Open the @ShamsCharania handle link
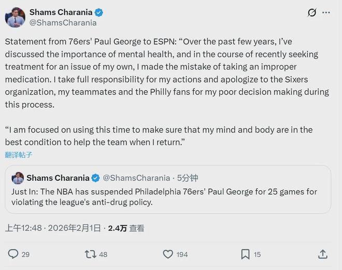Viewport: 342px width, 270px height. [x=63, y=23]
